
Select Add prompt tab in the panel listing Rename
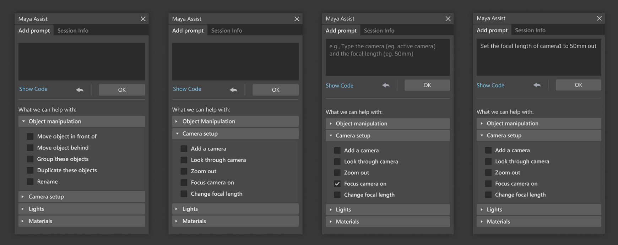coord(34,31)
